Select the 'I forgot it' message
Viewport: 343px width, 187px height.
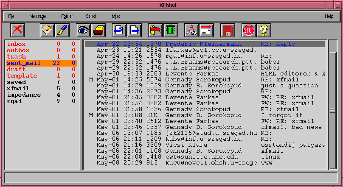click(205, 115)
